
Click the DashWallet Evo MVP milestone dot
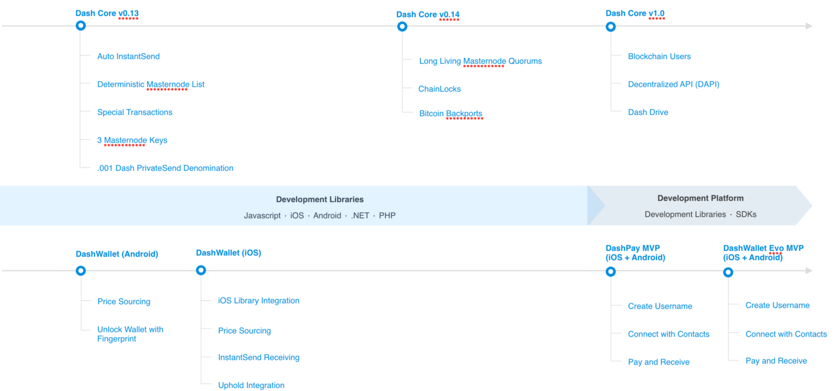[728, 271]
